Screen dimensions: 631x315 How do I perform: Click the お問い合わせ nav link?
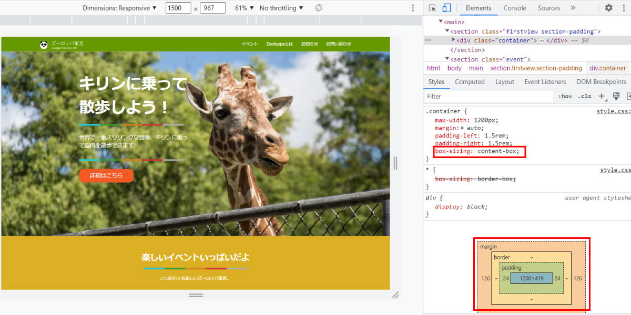point(339,44)
